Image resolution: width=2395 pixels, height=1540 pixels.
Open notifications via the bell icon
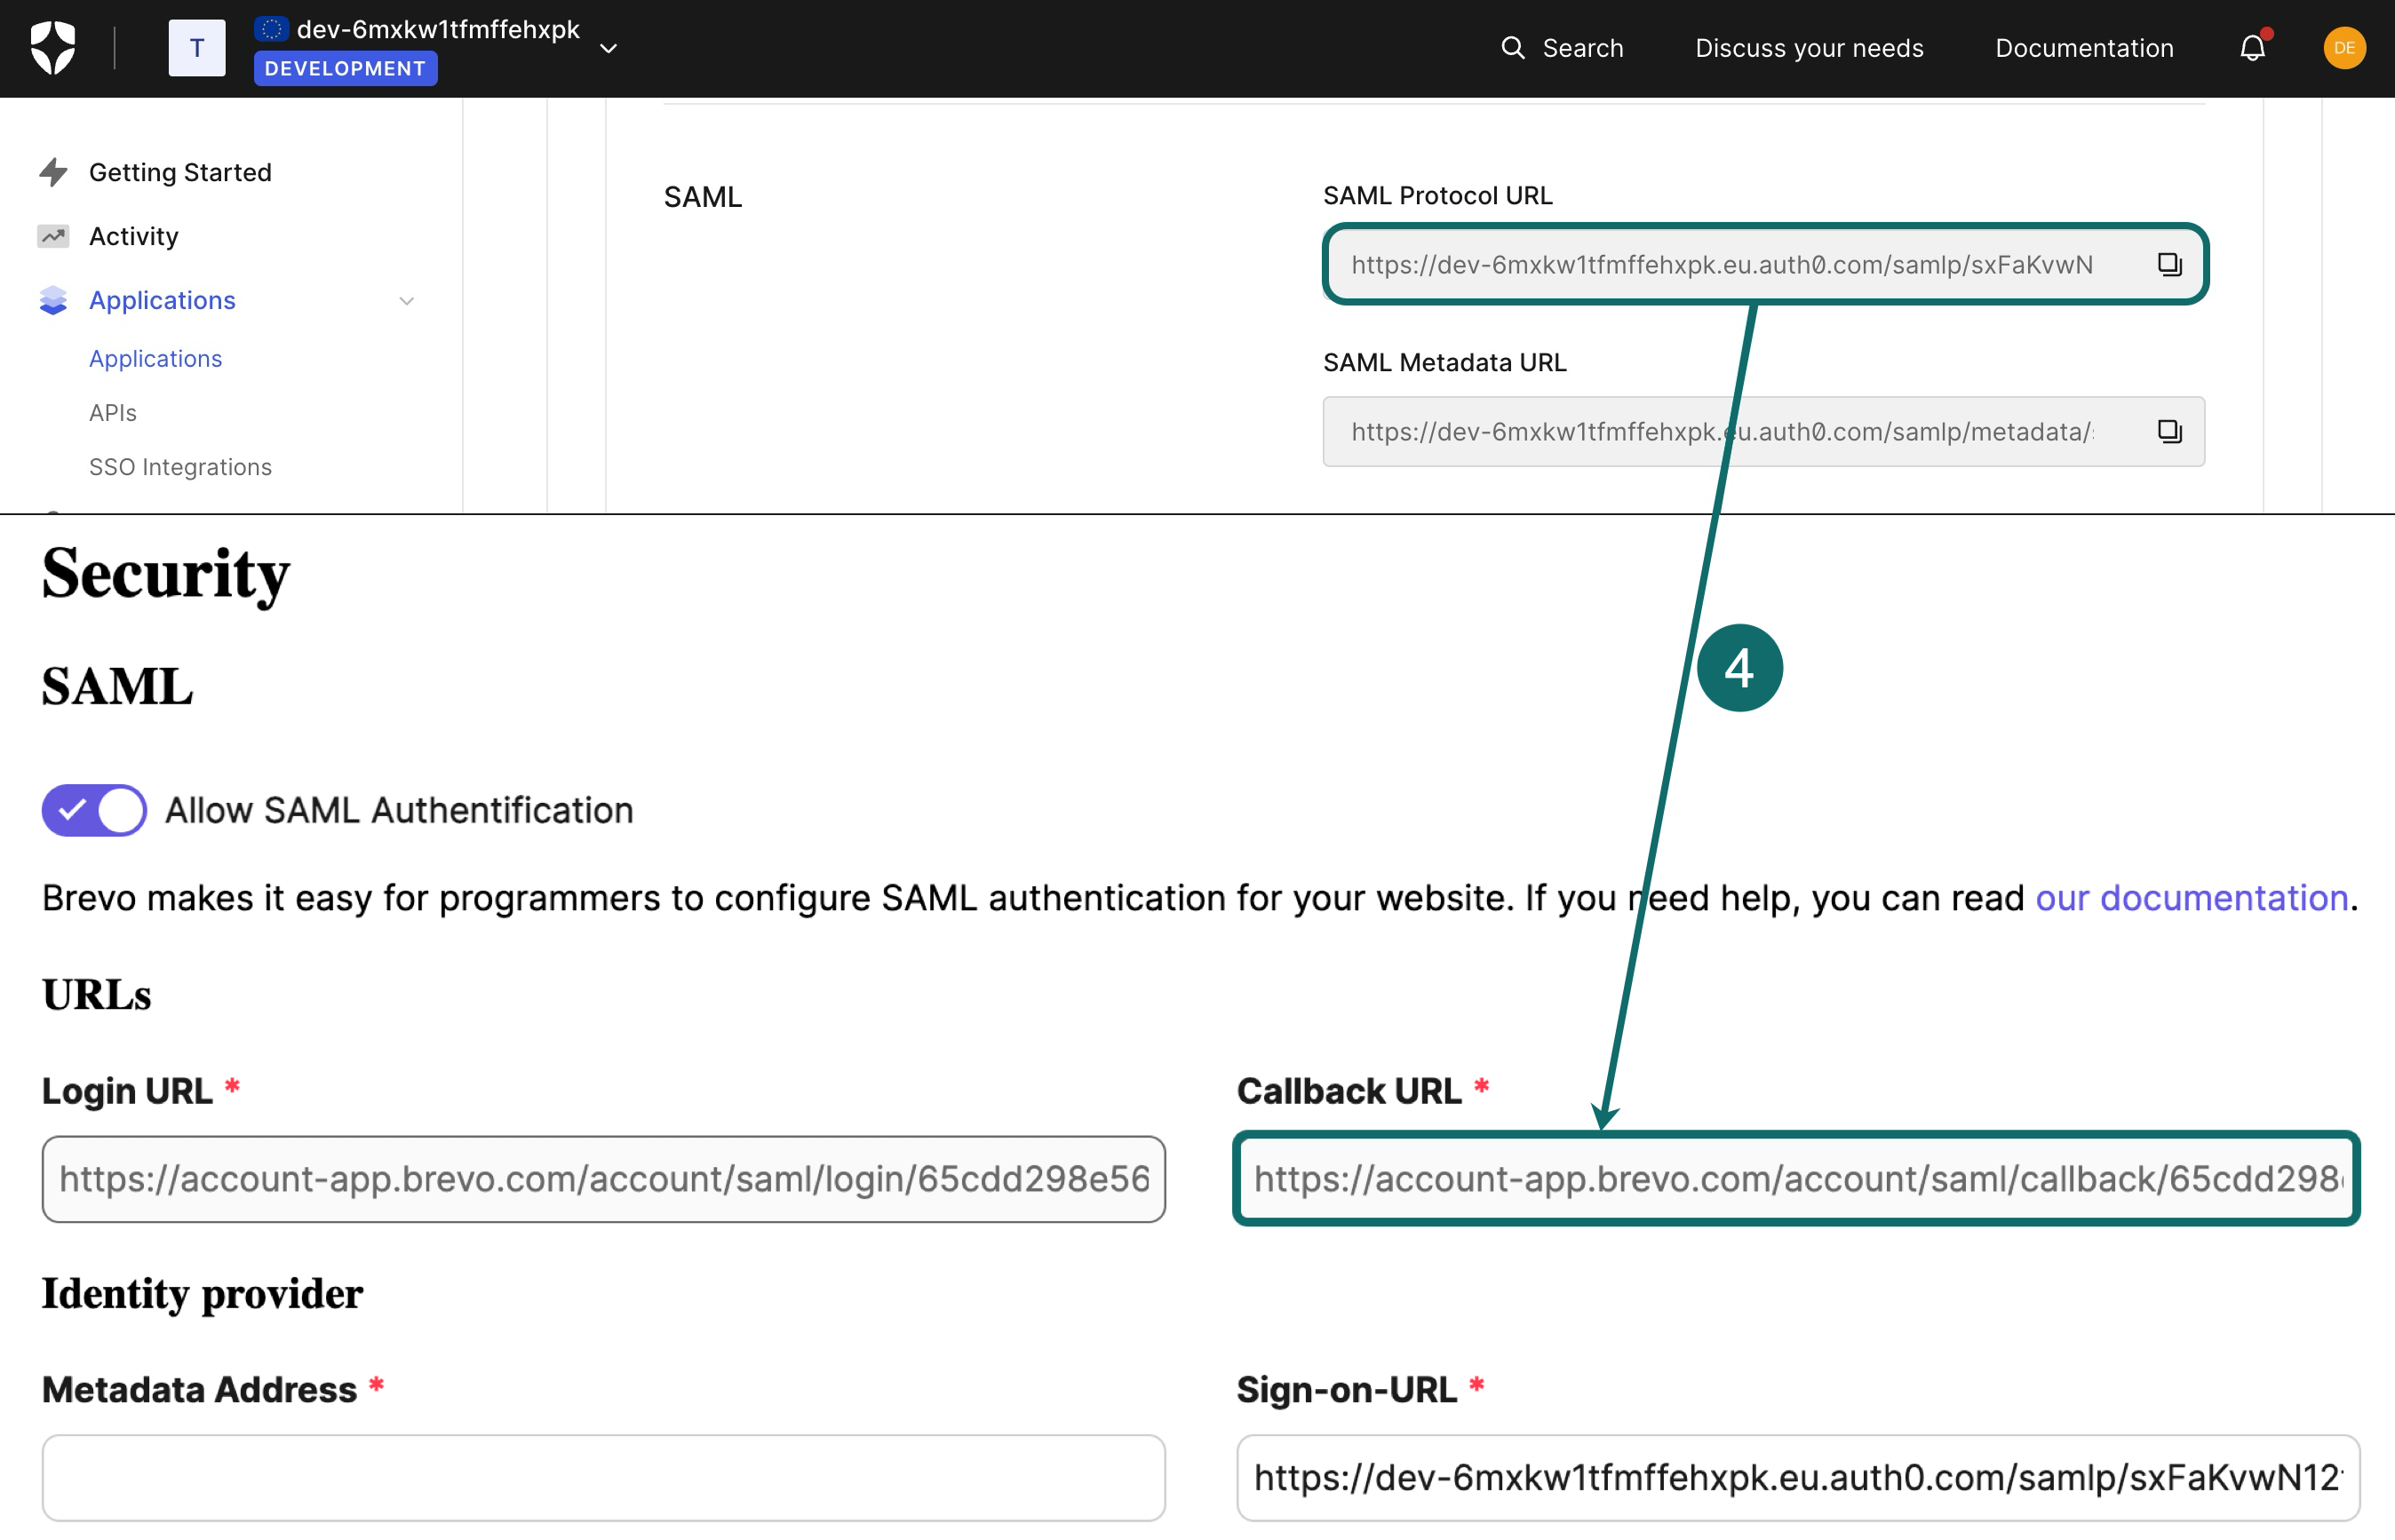point(2252,47)
